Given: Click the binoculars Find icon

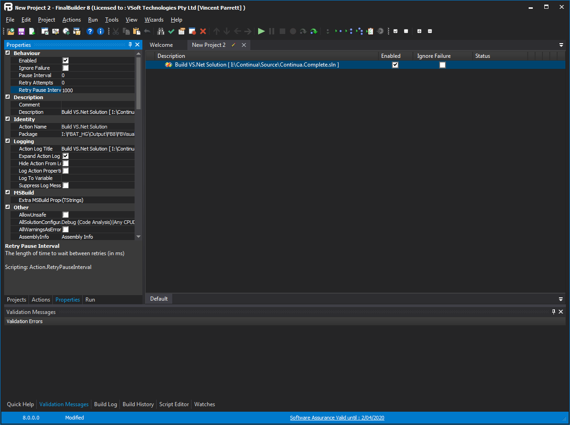Looking at the screenshot, I should 161,31.
